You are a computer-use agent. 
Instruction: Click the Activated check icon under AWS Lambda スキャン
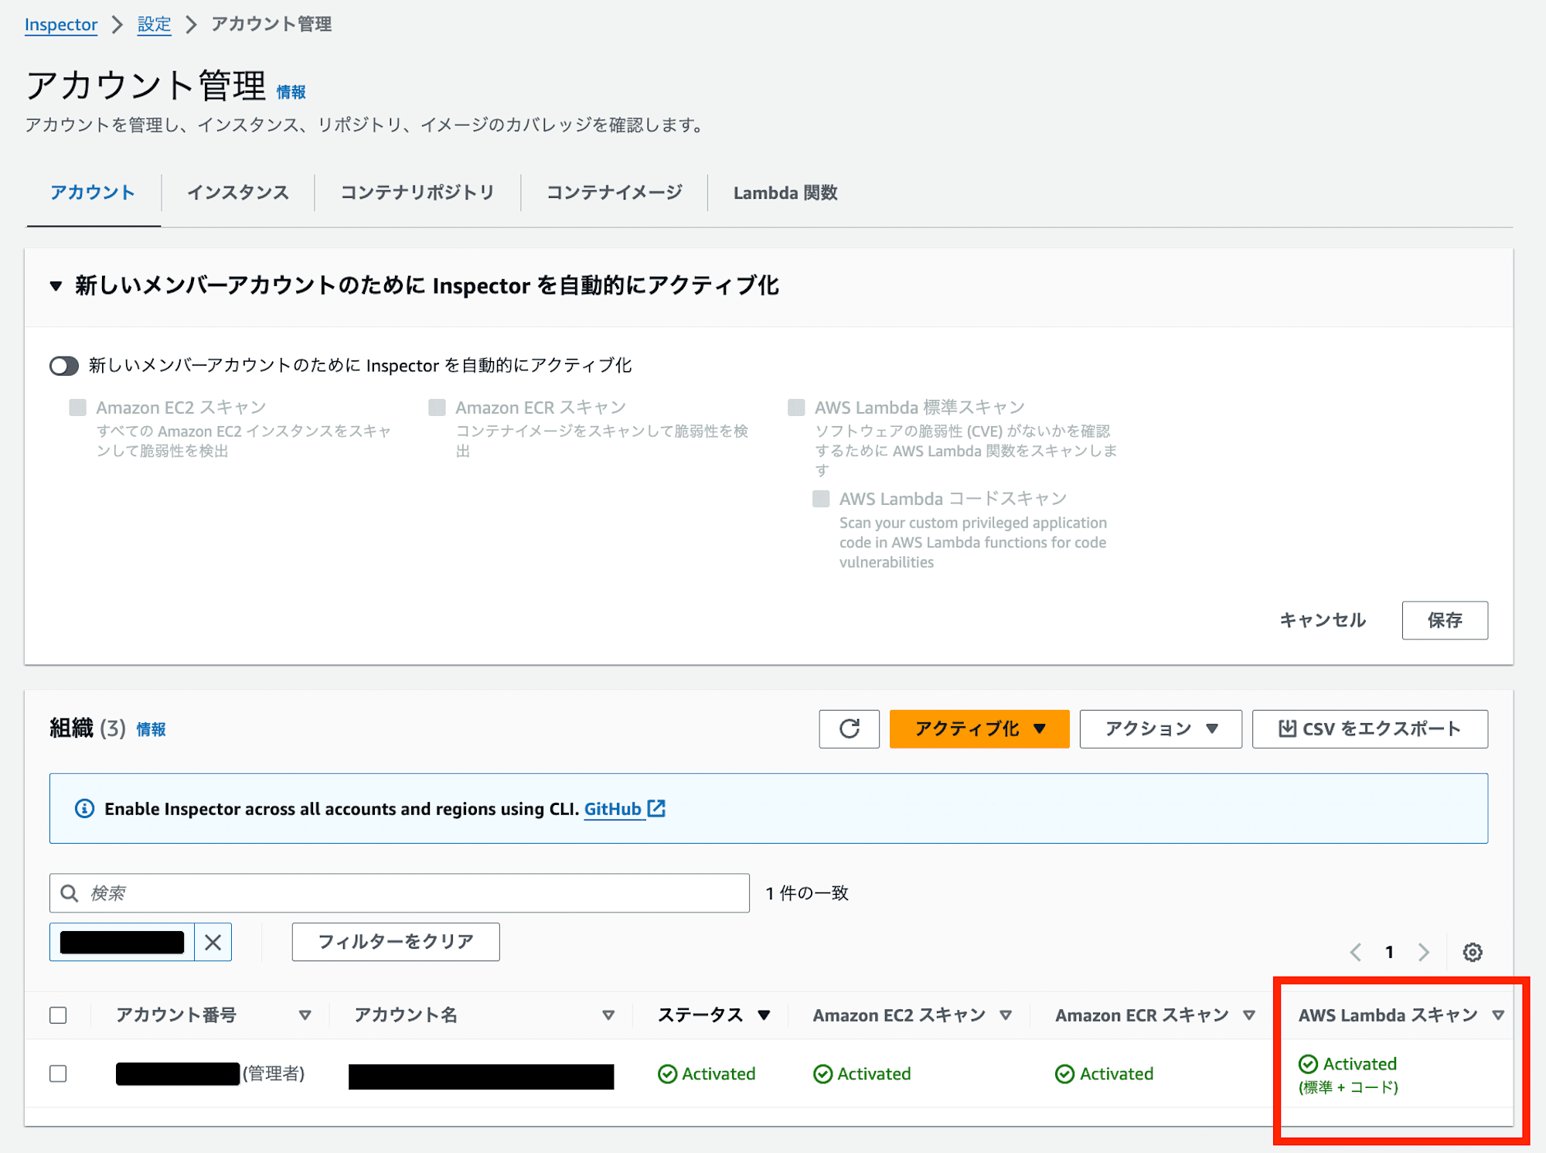click(1308, 1064)
